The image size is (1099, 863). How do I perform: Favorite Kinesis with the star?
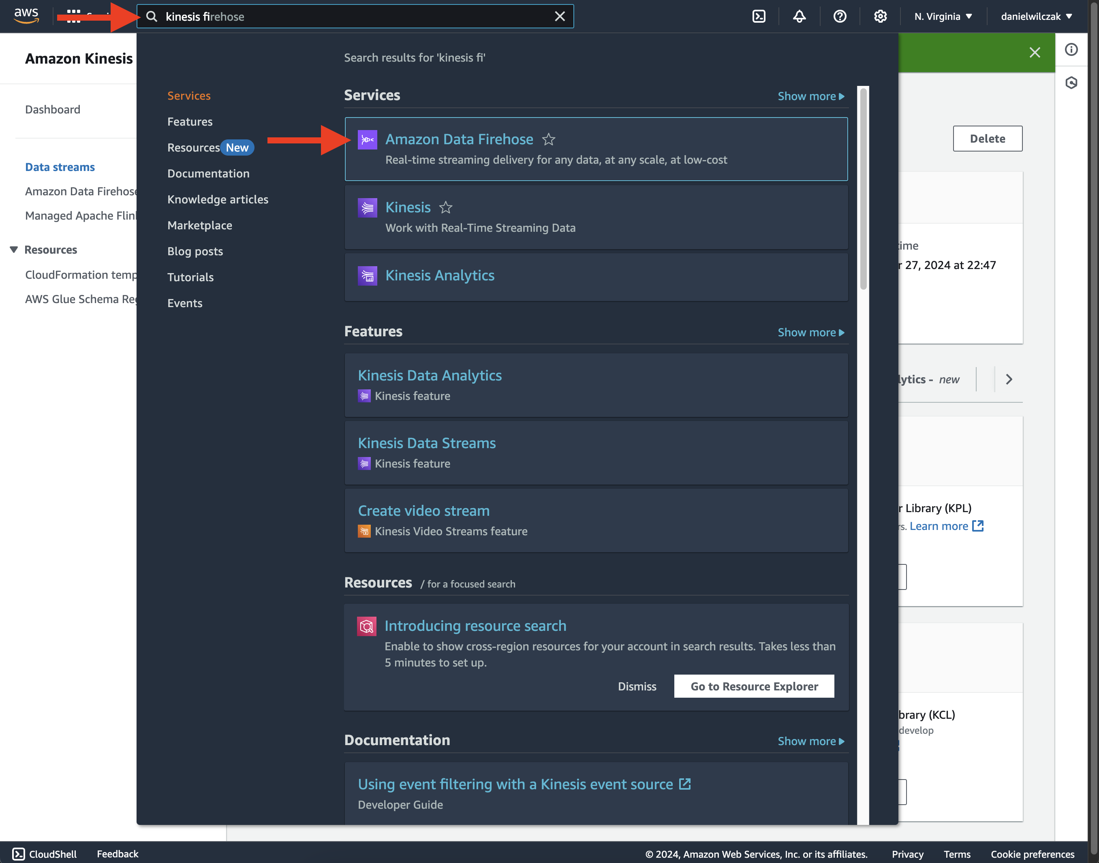[446, 208]
